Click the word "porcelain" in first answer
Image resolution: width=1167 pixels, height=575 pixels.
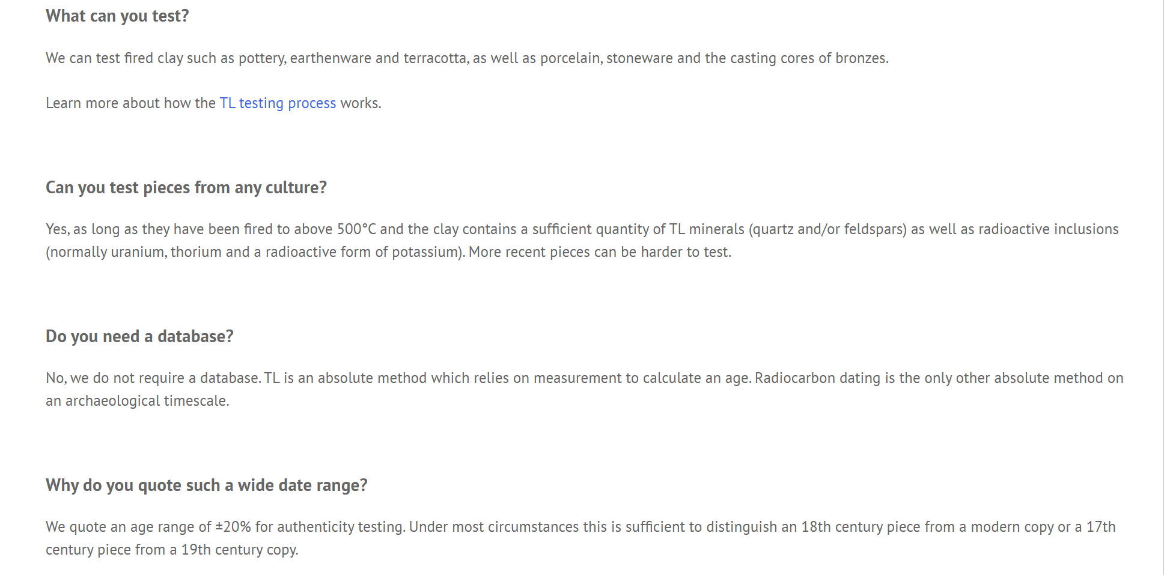tap(570, 58)
